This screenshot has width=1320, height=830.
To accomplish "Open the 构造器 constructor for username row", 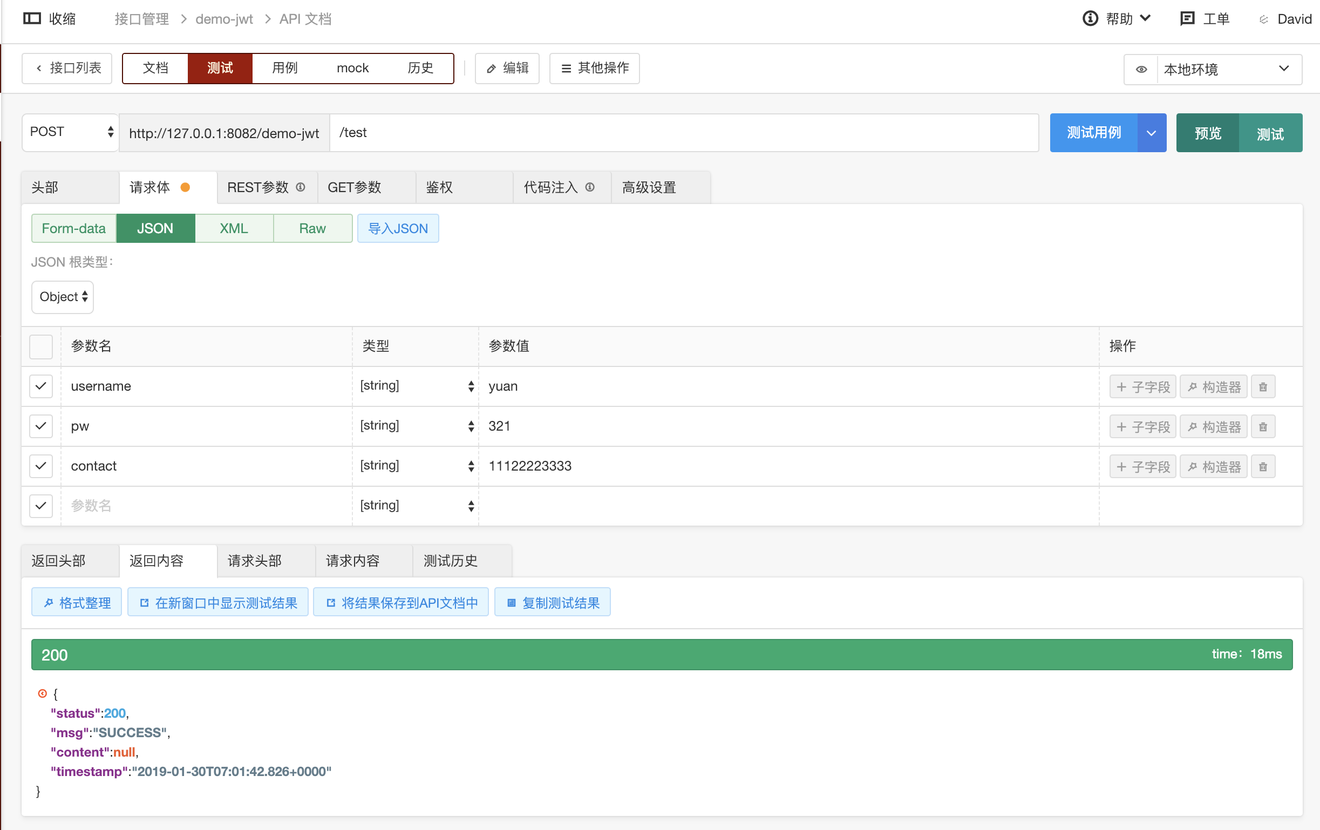I will (1213, 386).
